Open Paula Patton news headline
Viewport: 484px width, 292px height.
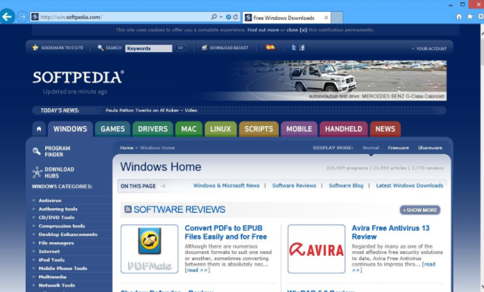pos(151,110)
